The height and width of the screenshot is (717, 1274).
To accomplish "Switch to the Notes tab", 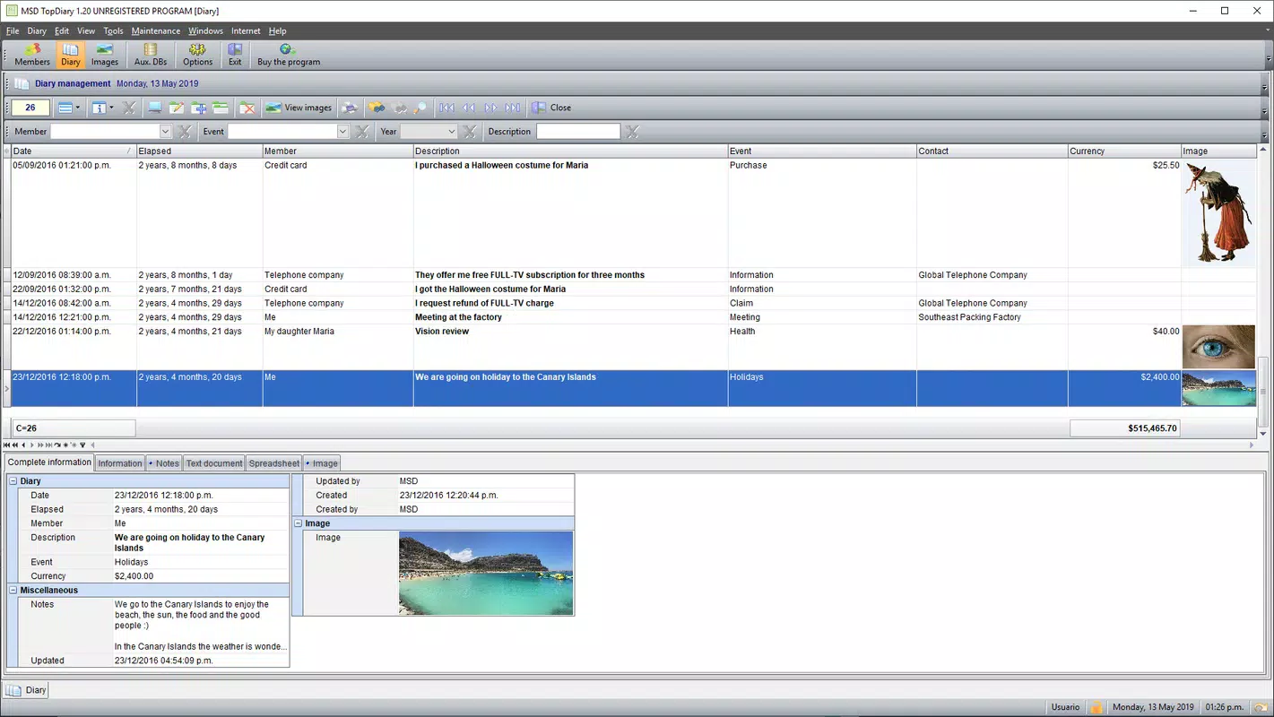I will tap(164, 463).
